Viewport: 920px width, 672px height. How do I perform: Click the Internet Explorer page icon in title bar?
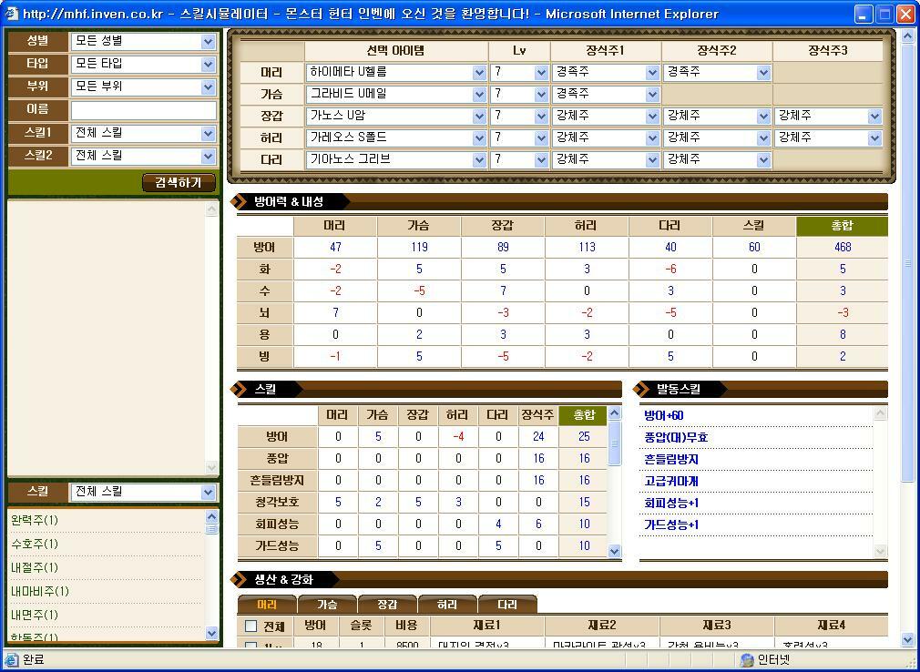[11, 13]
